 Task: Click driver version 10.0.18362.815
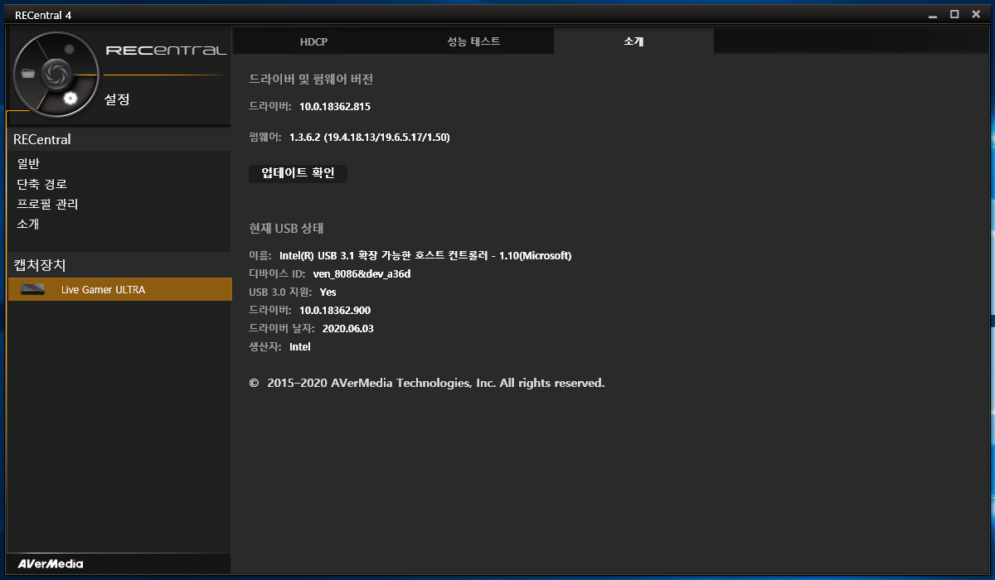coord(335,107)
